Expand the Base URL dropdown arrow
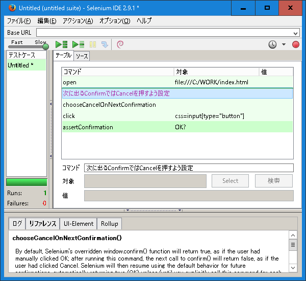 [295, 33]
